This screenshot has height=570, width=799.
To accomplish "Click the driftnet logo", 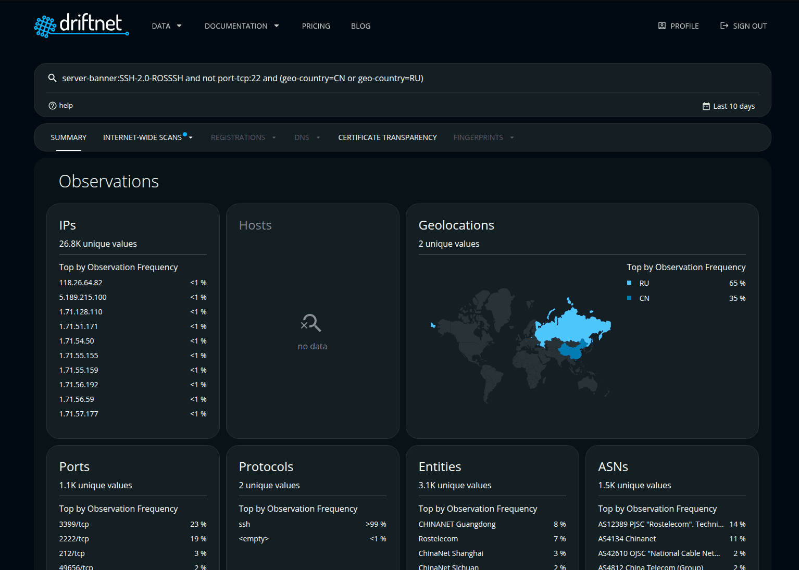I will click(81, 26).
